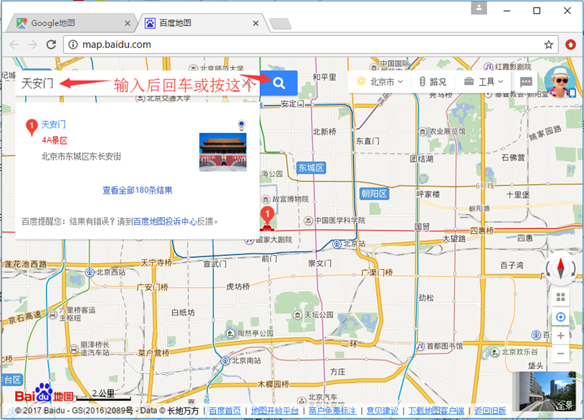This screenshot has width=584, height=420.
Task: Click the 中国医学科学院 POI icon
Action: click(309, 221)
